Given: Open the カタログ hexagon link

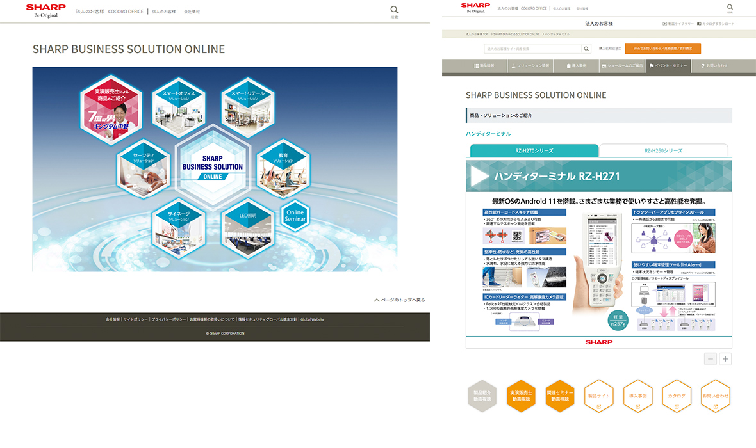Looking at the screenshot, I should click(677, 396).
